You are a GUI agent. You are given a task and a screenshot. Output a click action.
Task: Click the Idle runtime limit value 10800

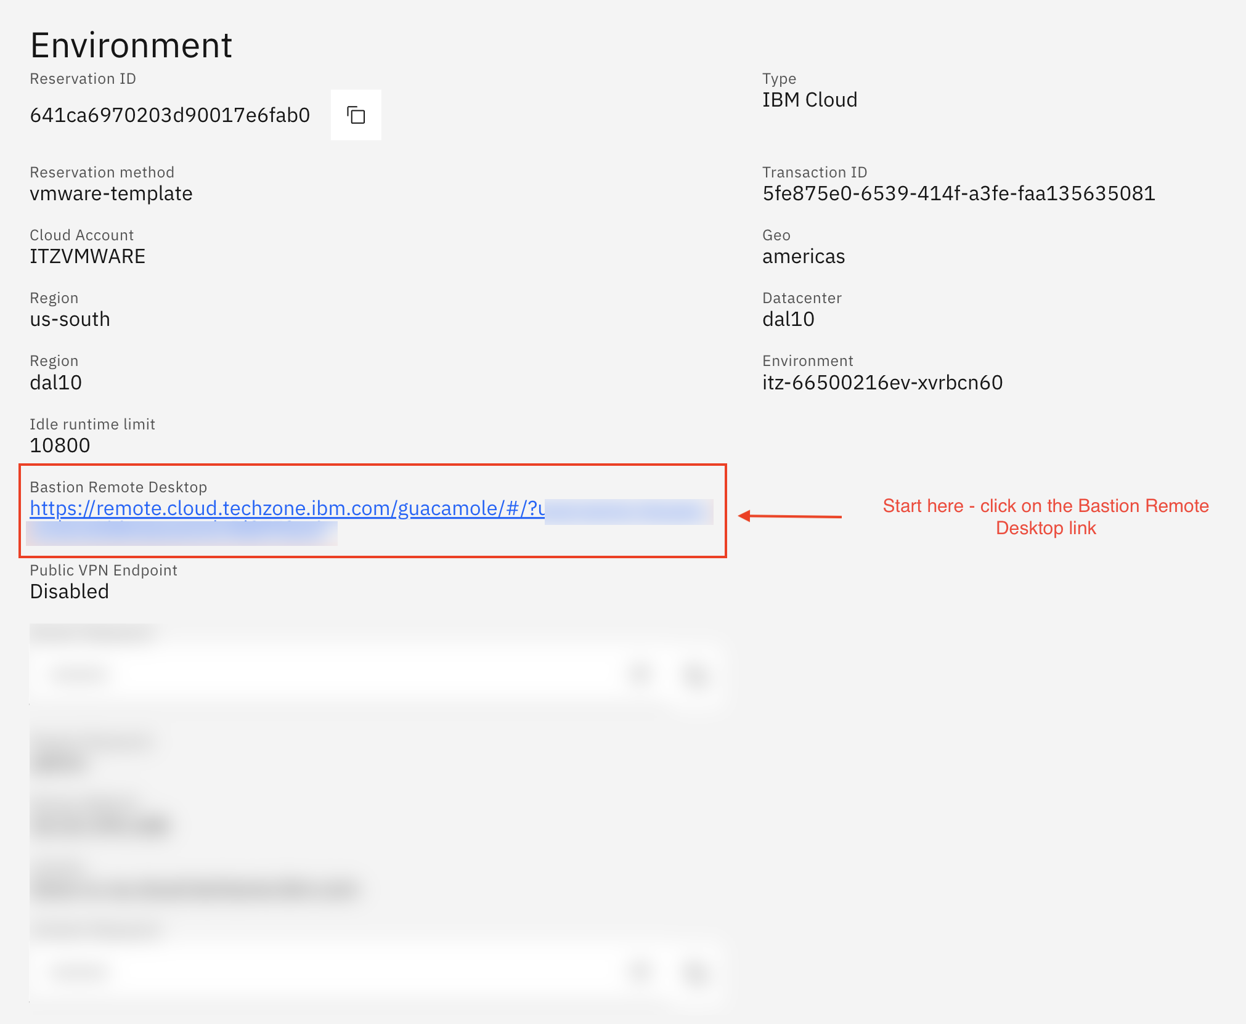coord(60,445)
